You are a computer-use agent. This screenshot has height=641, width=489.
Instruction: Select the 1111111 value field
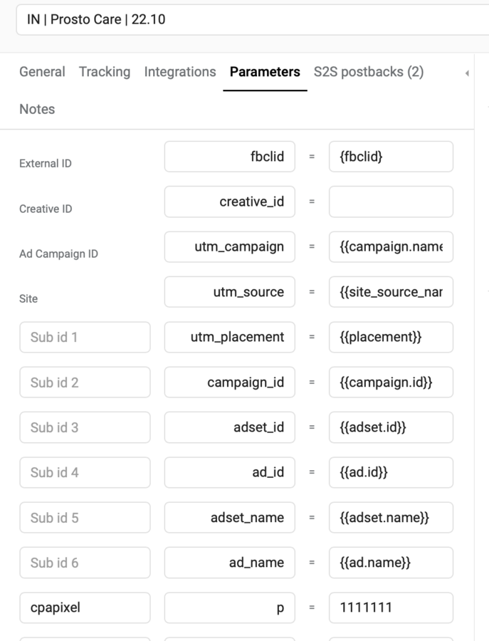point(391,608)
